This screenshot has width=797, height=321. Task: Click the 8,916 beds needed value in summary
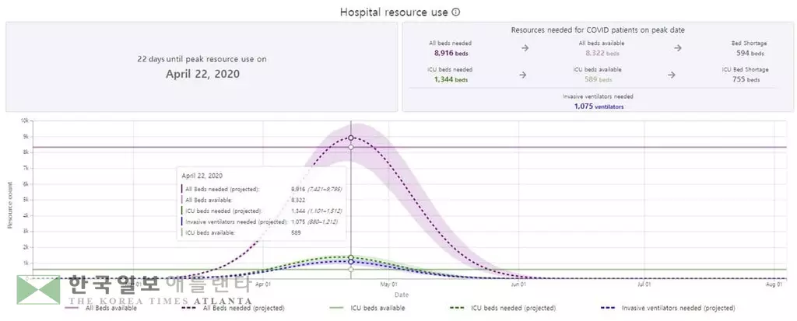pos(450,54)
